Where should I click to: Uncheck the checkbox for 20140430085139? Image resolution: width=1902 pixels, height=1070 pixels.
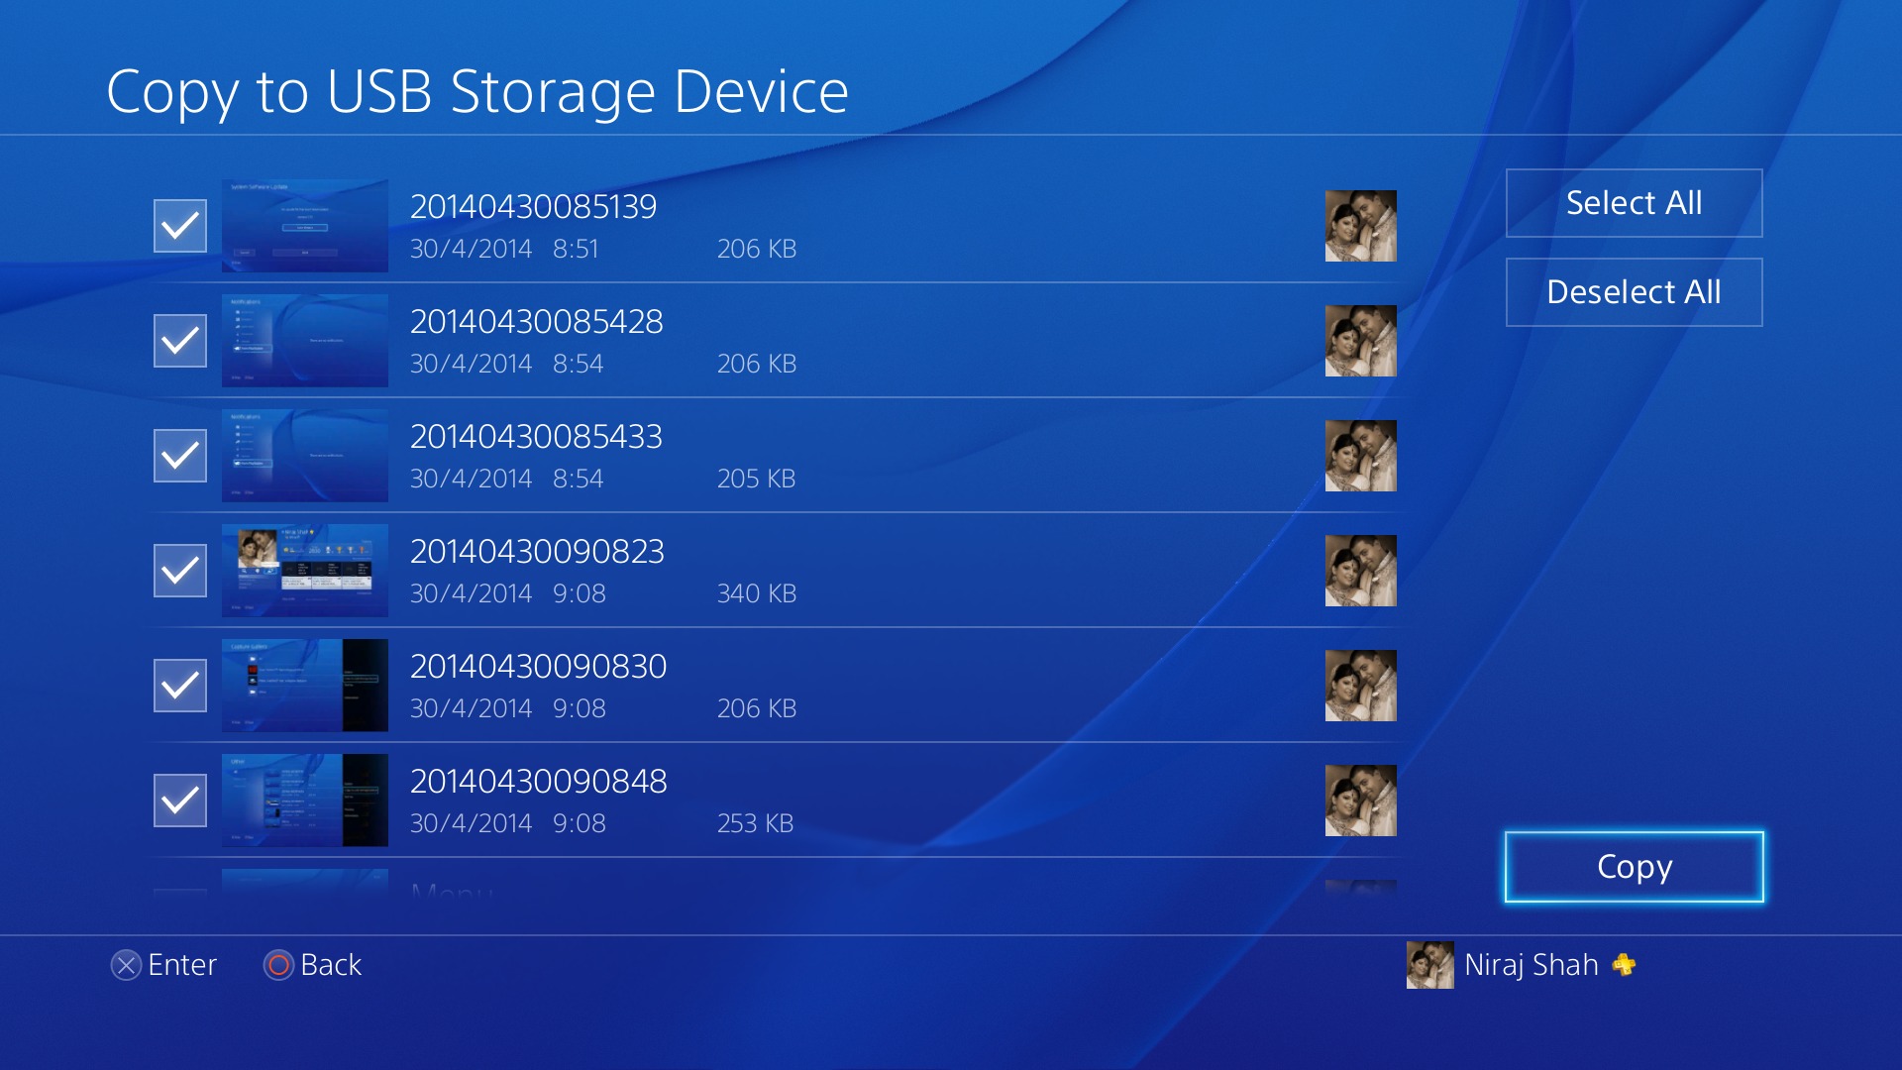click(180, 226)
